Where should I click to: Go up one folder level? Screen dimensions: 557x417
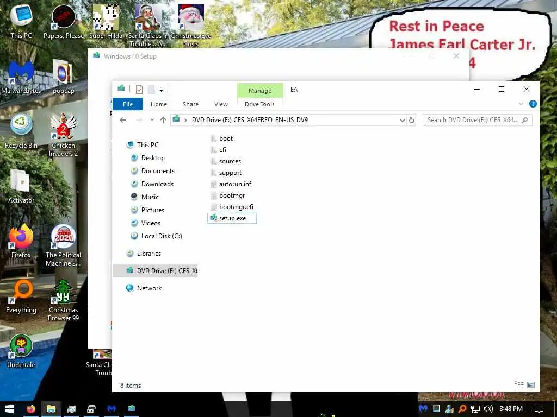click(163, 120)
